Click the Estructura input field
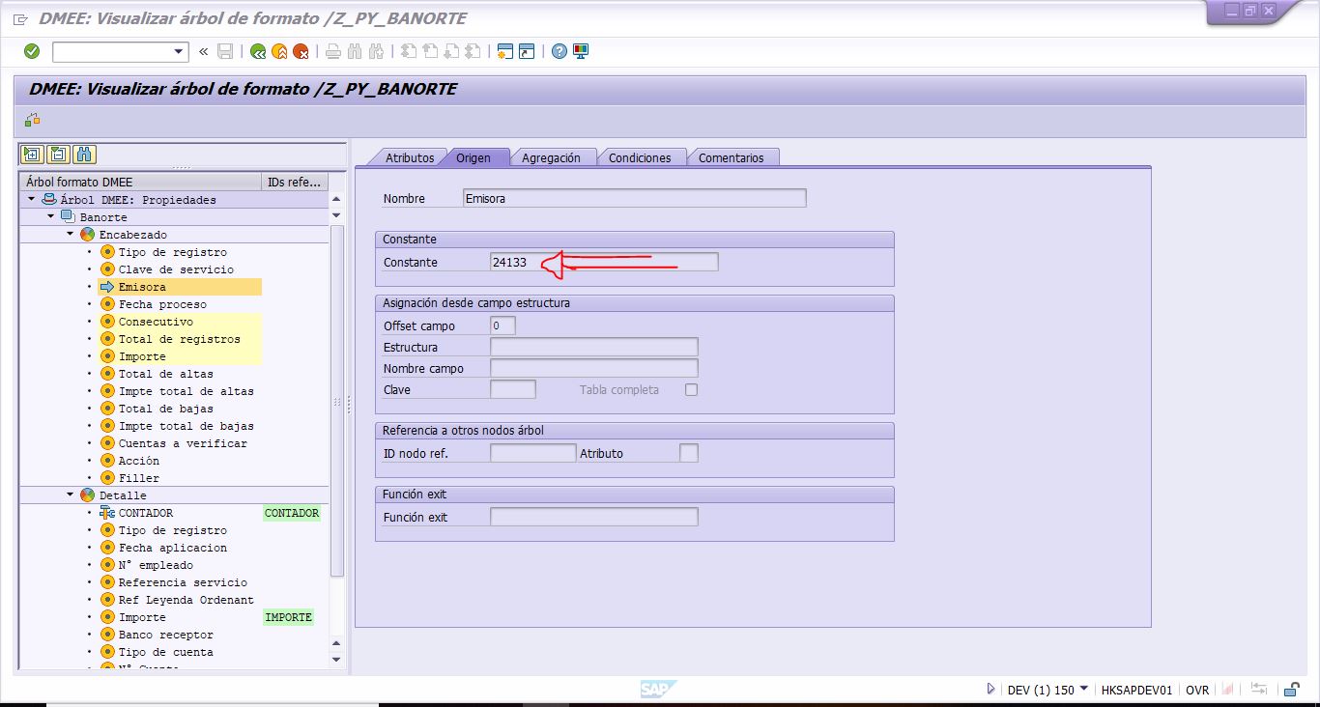Screen dimensions: 1320x707 coord(594,347)
